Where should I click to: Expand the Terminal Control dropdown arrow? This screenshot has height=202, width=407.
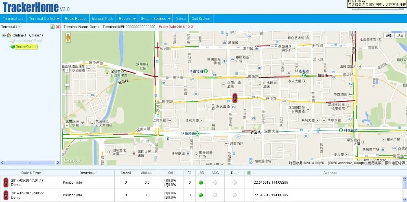(x=59, y=19)
